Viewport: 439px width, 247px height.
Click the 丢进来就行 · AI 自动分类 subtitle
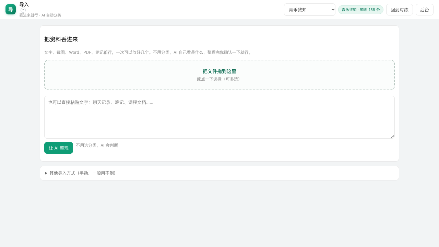(x=40, y=15)
